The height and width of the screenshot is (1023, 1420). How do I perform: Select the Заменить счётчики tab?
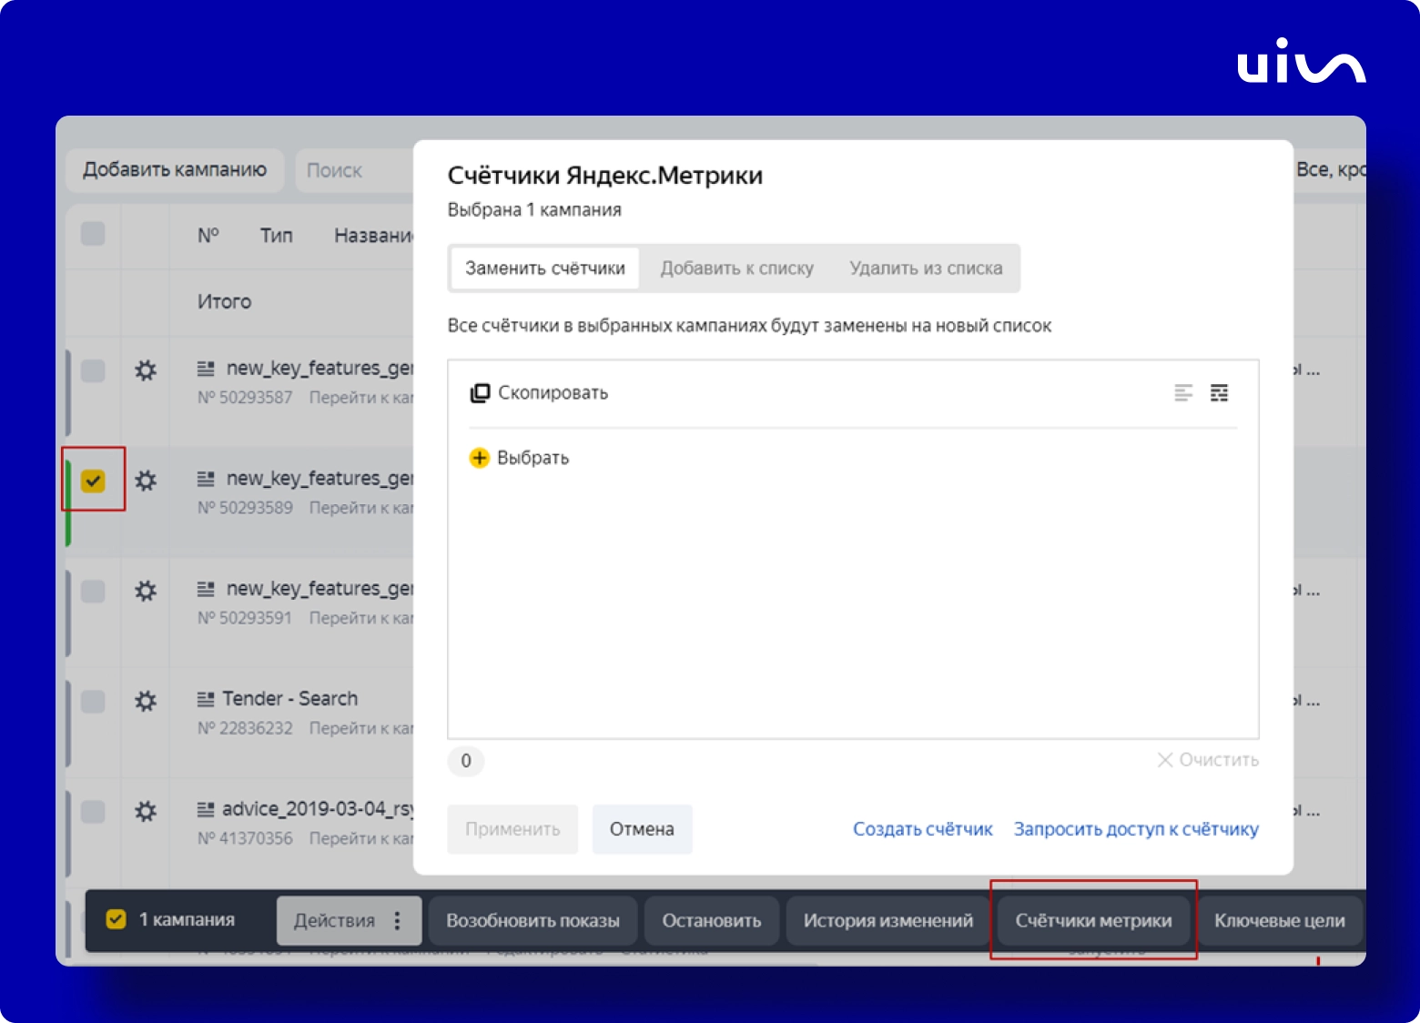pos(545,268)
